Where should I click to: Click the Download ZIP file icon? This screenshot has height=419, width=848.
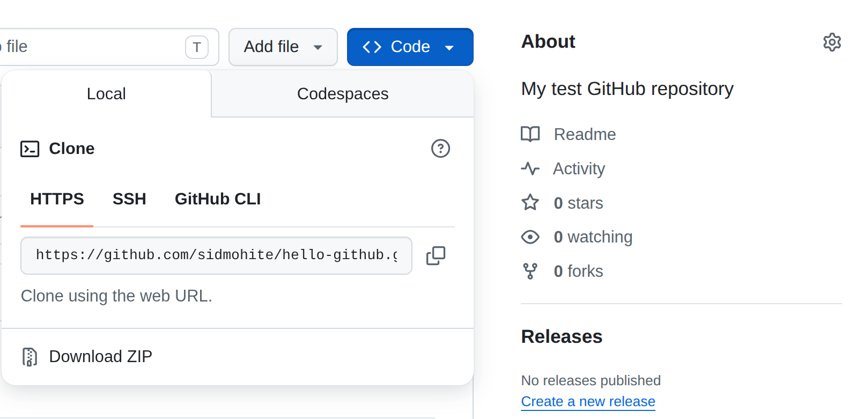coord(30,357)
